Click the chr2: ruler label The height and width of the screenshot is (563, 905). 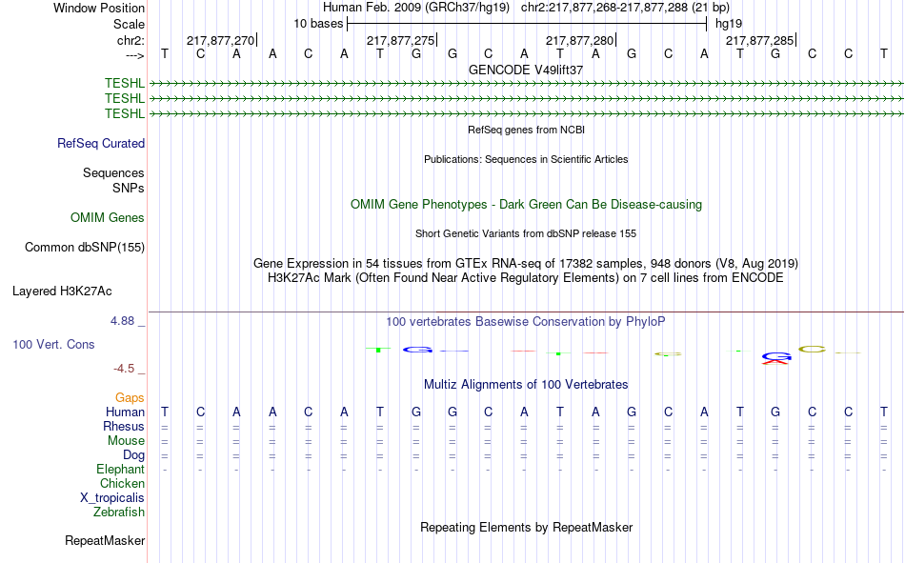pyautogui.click(x=131, y=40)
